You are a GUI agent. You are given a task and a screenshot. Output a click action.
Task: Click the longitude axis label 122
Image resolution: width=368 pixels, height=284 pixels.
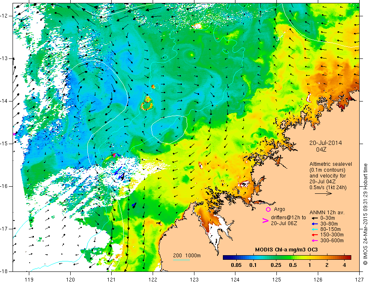click(153, 279)
